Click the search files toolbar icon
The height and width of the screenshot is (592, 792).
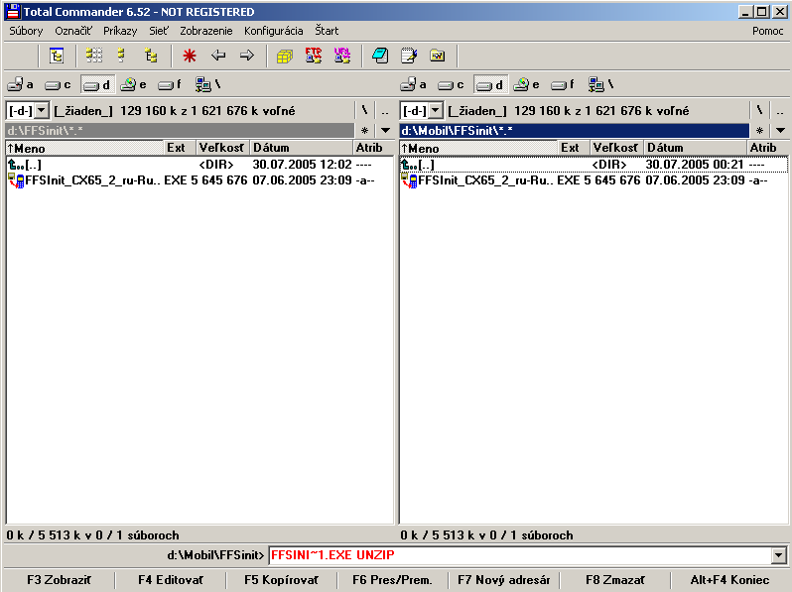point(380,56)
